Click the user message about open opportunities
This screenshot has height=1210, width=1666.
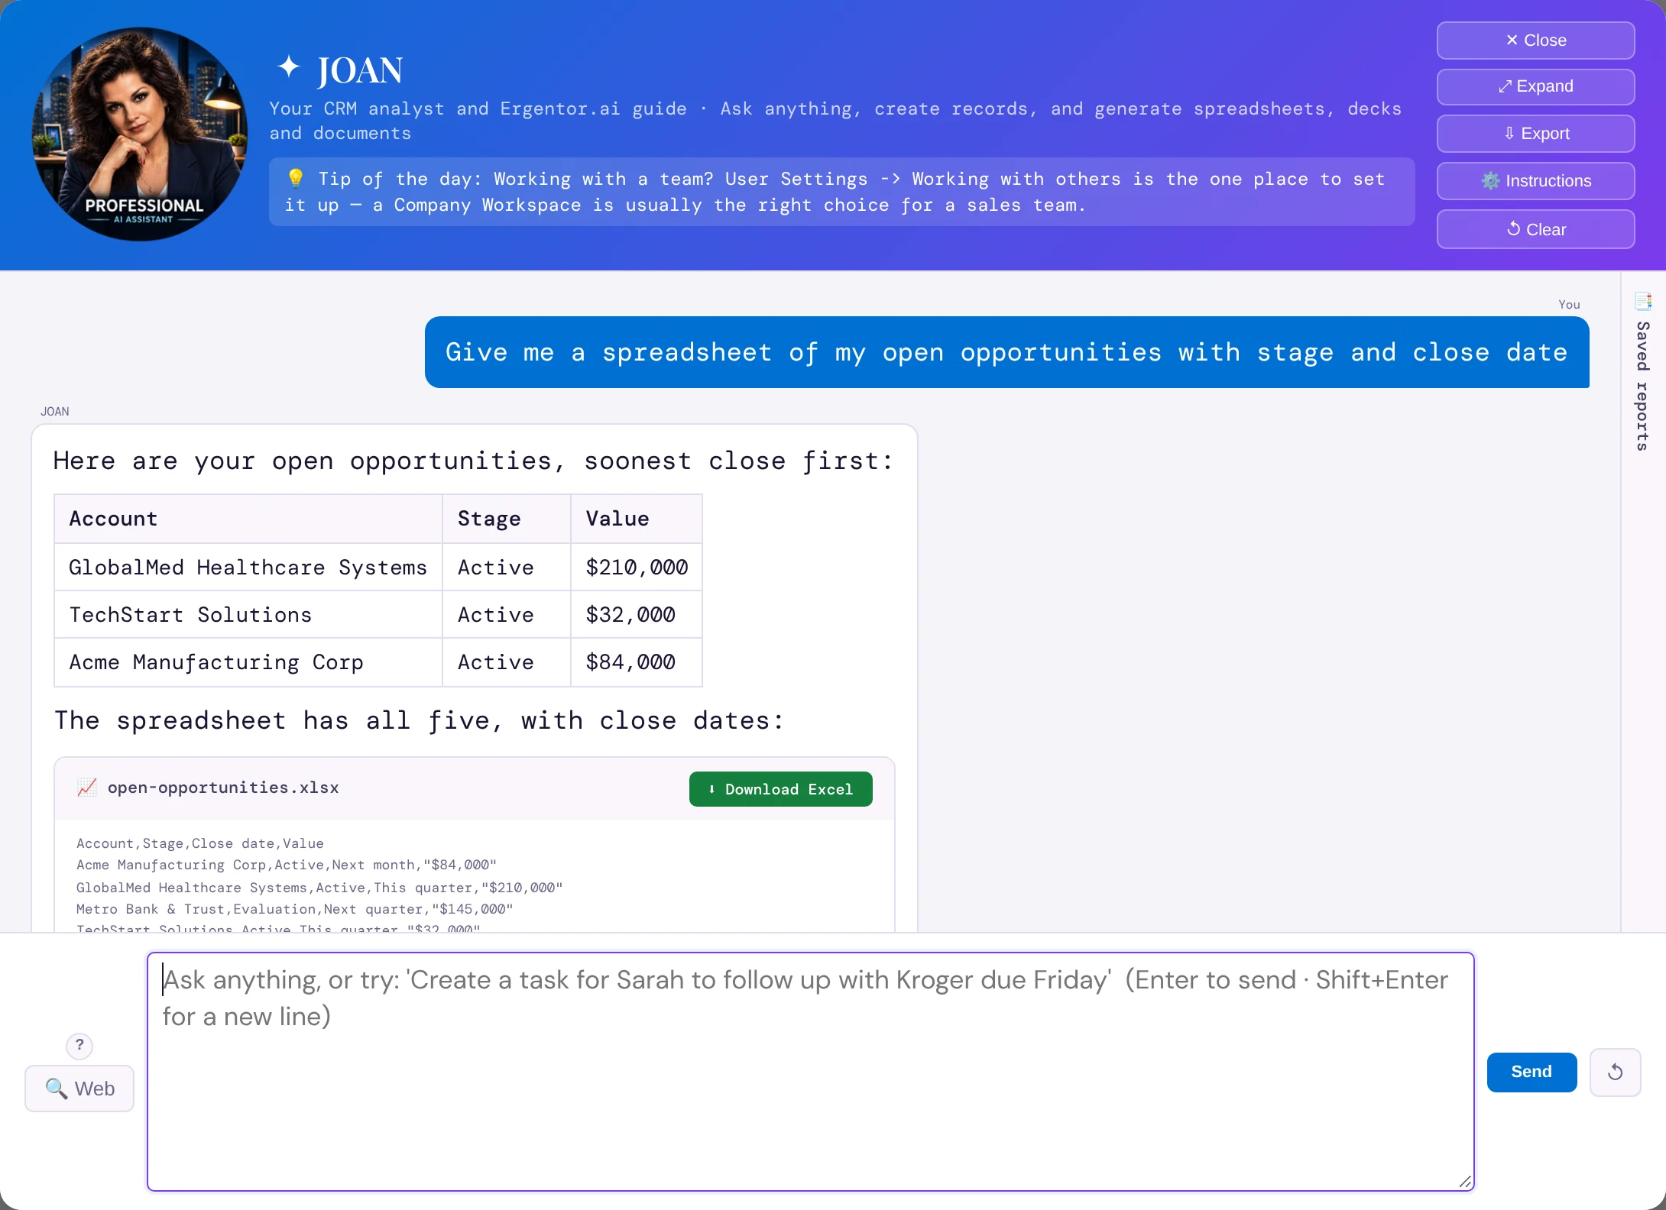click(1006, 352)
